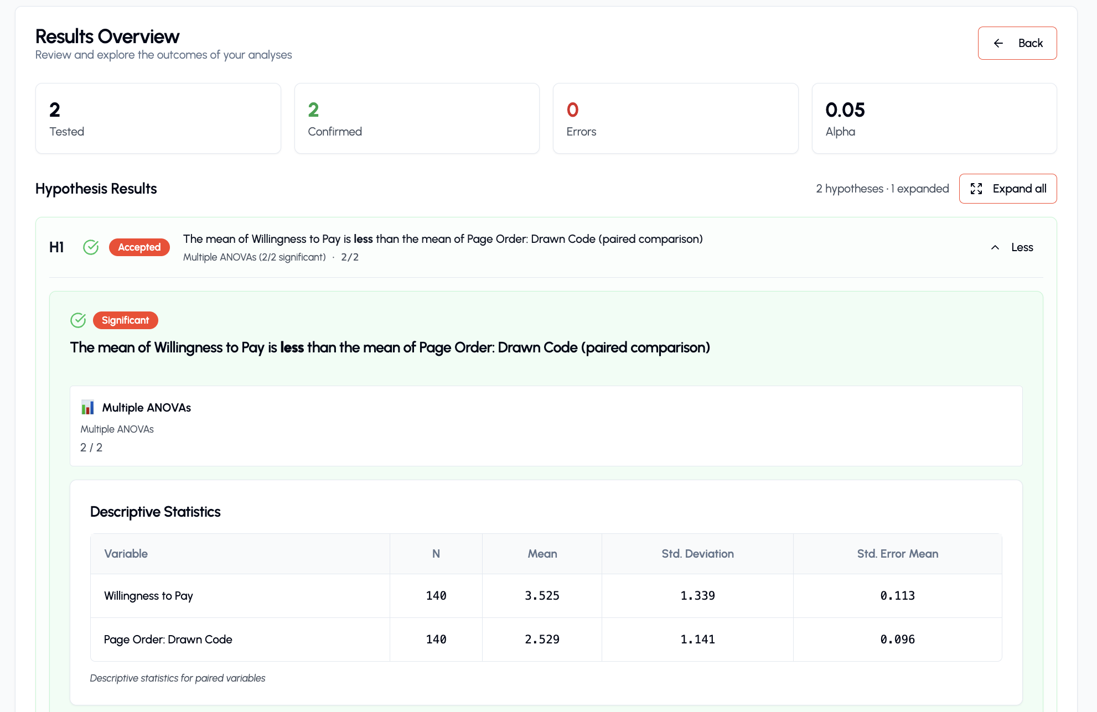Select the Tested summary card showing 2
The height and width of the screenshot is (712, 1097).
[x=158, y=118]
